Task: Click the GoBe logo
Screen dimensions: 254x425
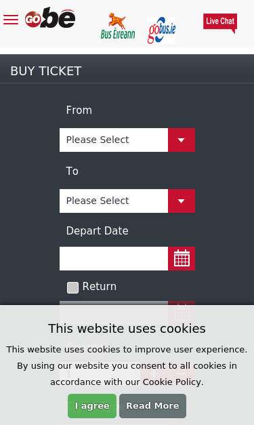Action: tap(50, 18)
